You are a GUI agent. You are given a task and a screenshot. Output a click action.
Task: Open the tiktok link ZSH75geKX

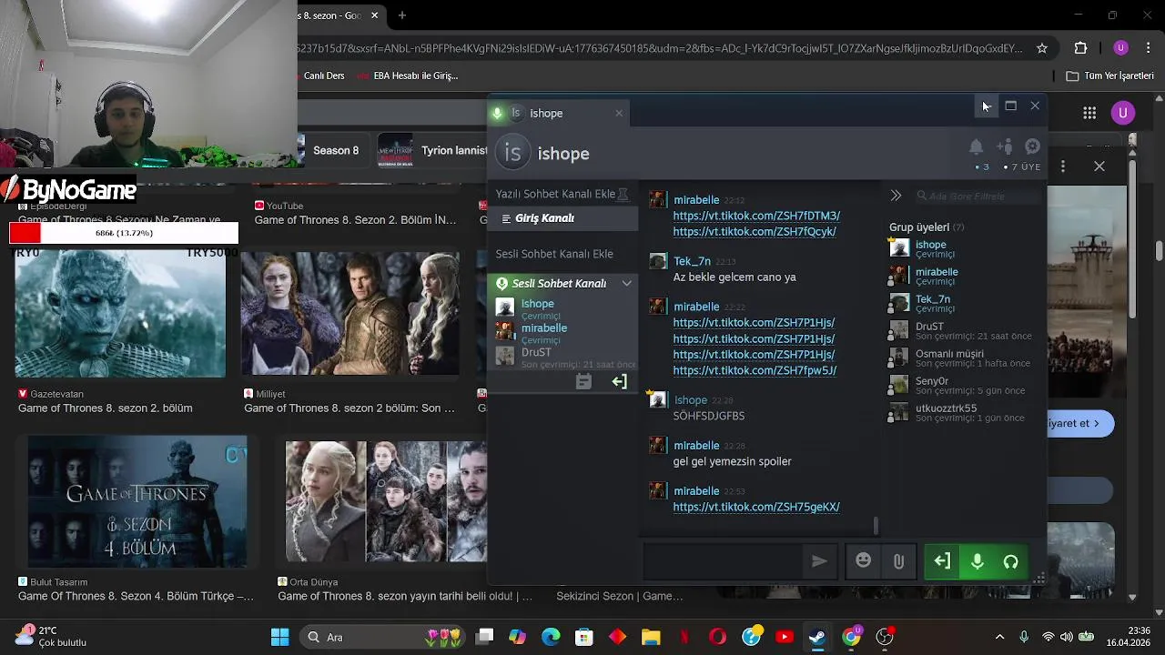(x=756, y=507)
